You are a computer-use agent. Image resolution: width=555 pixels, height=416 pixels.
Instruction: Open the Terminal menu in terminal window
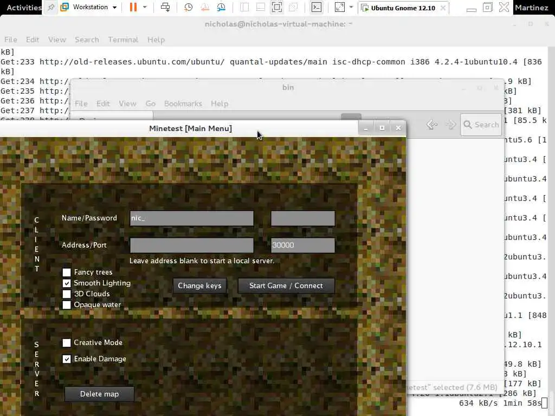click(123, 40)
